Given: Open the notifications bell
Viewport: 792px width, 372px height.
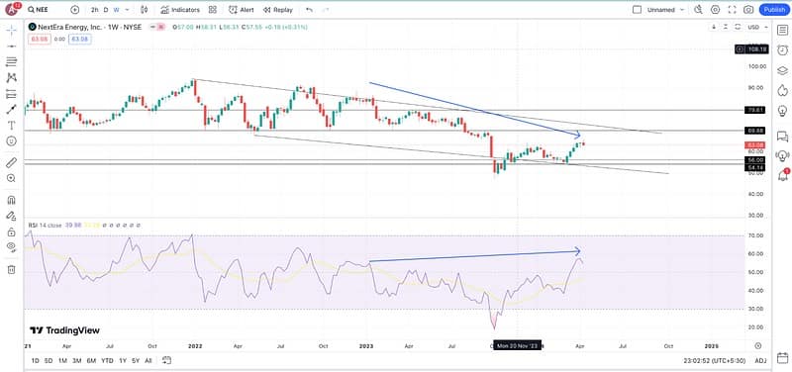Looking at the screenshot, I should click(782, 175).
